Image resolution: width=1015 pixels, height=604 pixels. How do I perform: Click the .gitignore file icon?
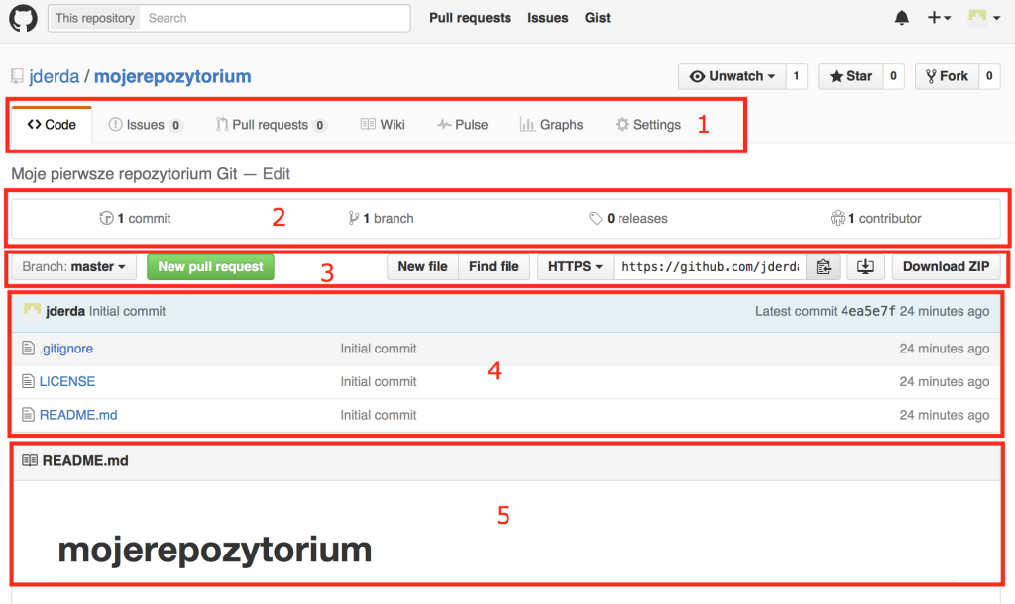click(x=28, y=348)
